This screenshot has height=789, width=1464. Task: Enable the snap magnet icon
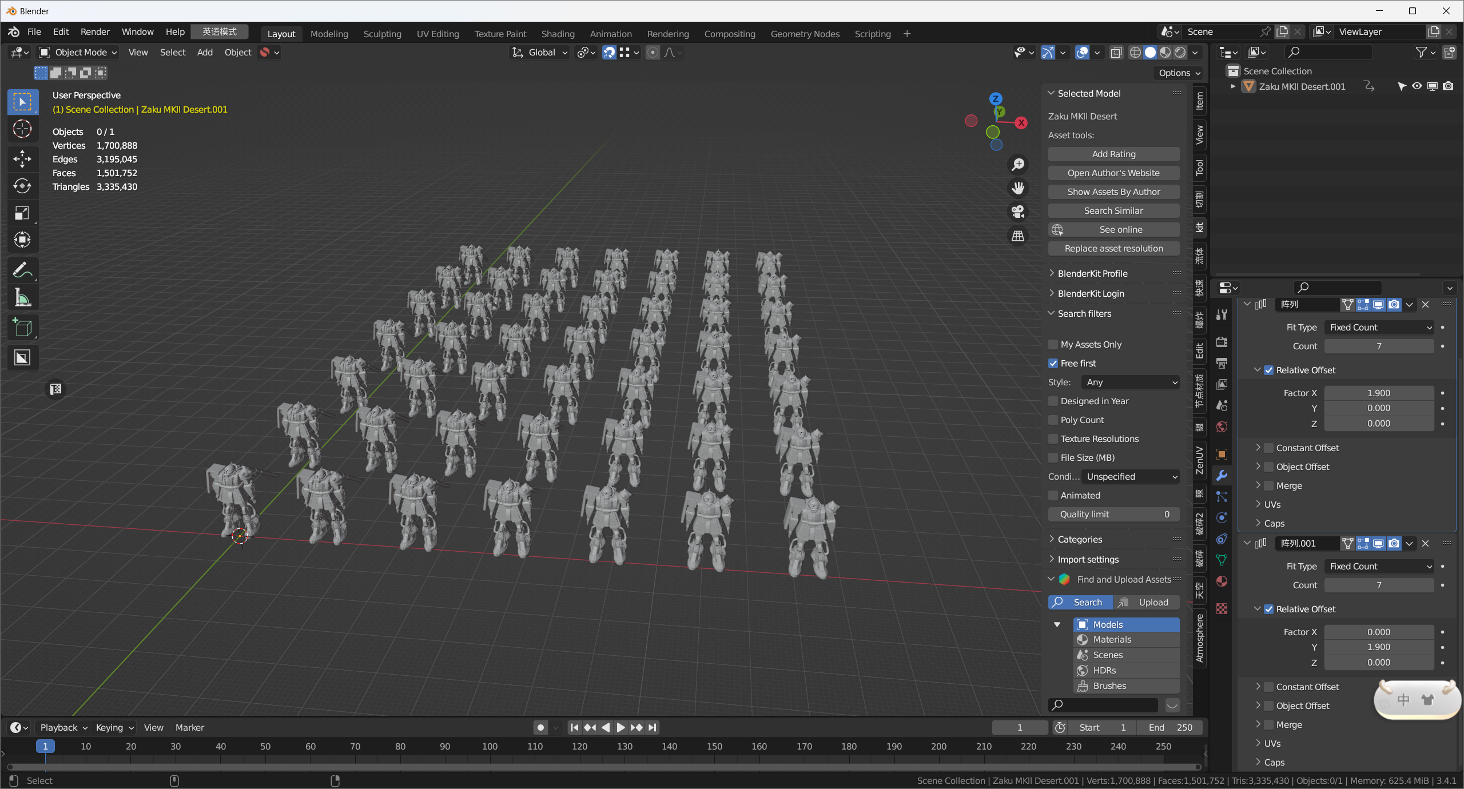point(609,53)
